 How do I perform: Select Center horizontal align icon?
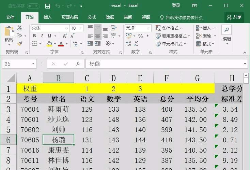(x=97, y=36)
